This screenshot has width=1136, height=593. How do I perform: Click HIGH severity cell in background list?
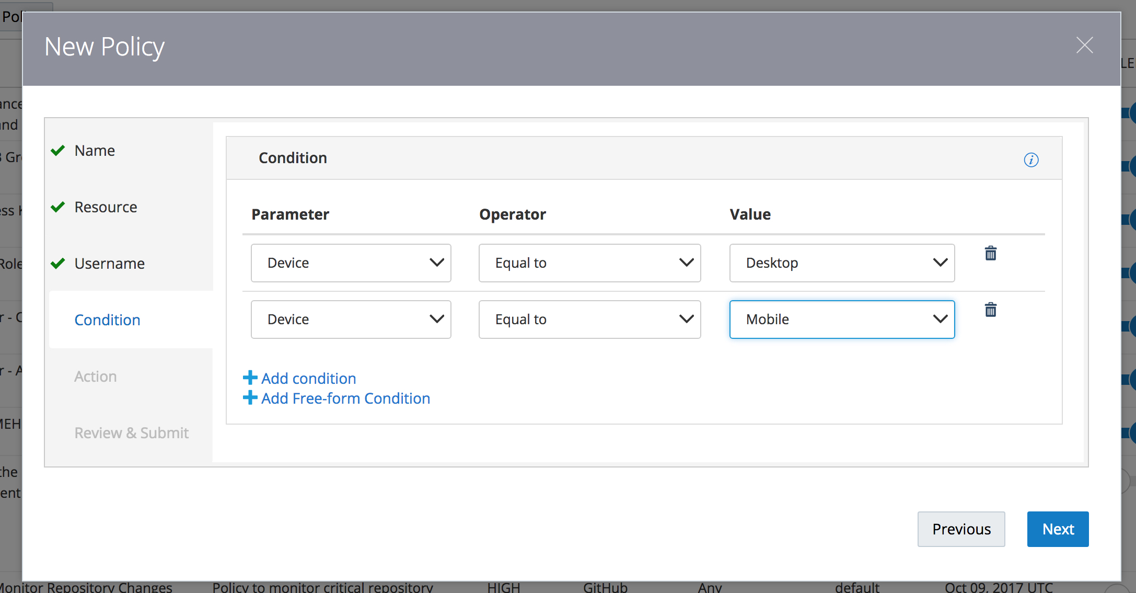[x=504, y=587]
